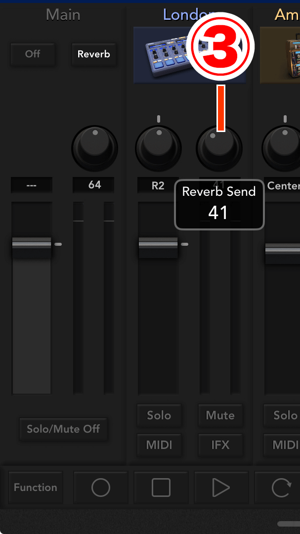Click the play triangle button
Screen dimensions: 300x534
(x=221, y=488)
